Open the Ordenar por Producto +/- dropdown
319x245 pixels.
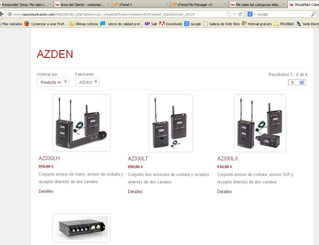pyautogui.click(x=53, y=82)
